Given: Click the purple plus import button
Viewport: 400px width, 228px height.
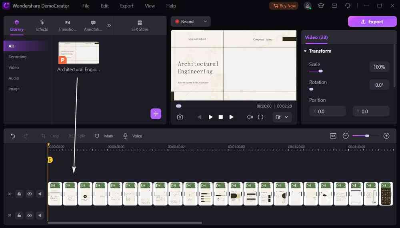Looking at the screenshot, I should point(156,114).
